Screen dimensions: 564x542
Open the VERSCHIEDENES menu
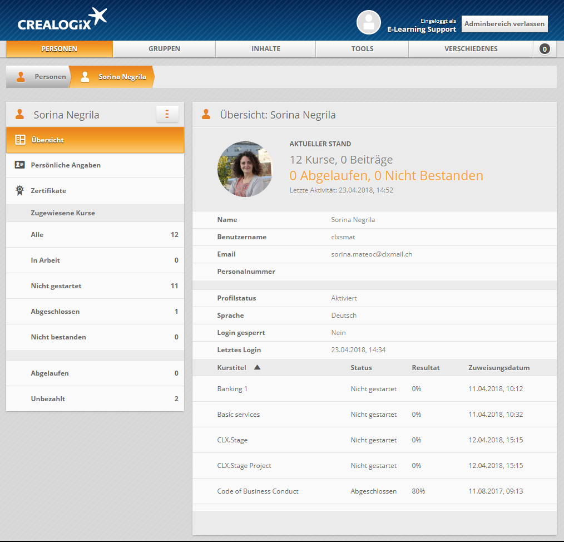[471, 49]
